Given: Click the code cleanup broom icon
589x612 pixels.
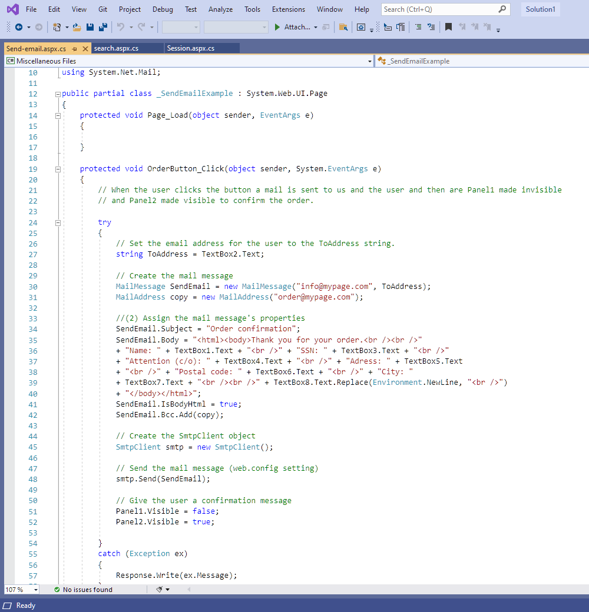Looking at the screenshot, I should [160, 590].
